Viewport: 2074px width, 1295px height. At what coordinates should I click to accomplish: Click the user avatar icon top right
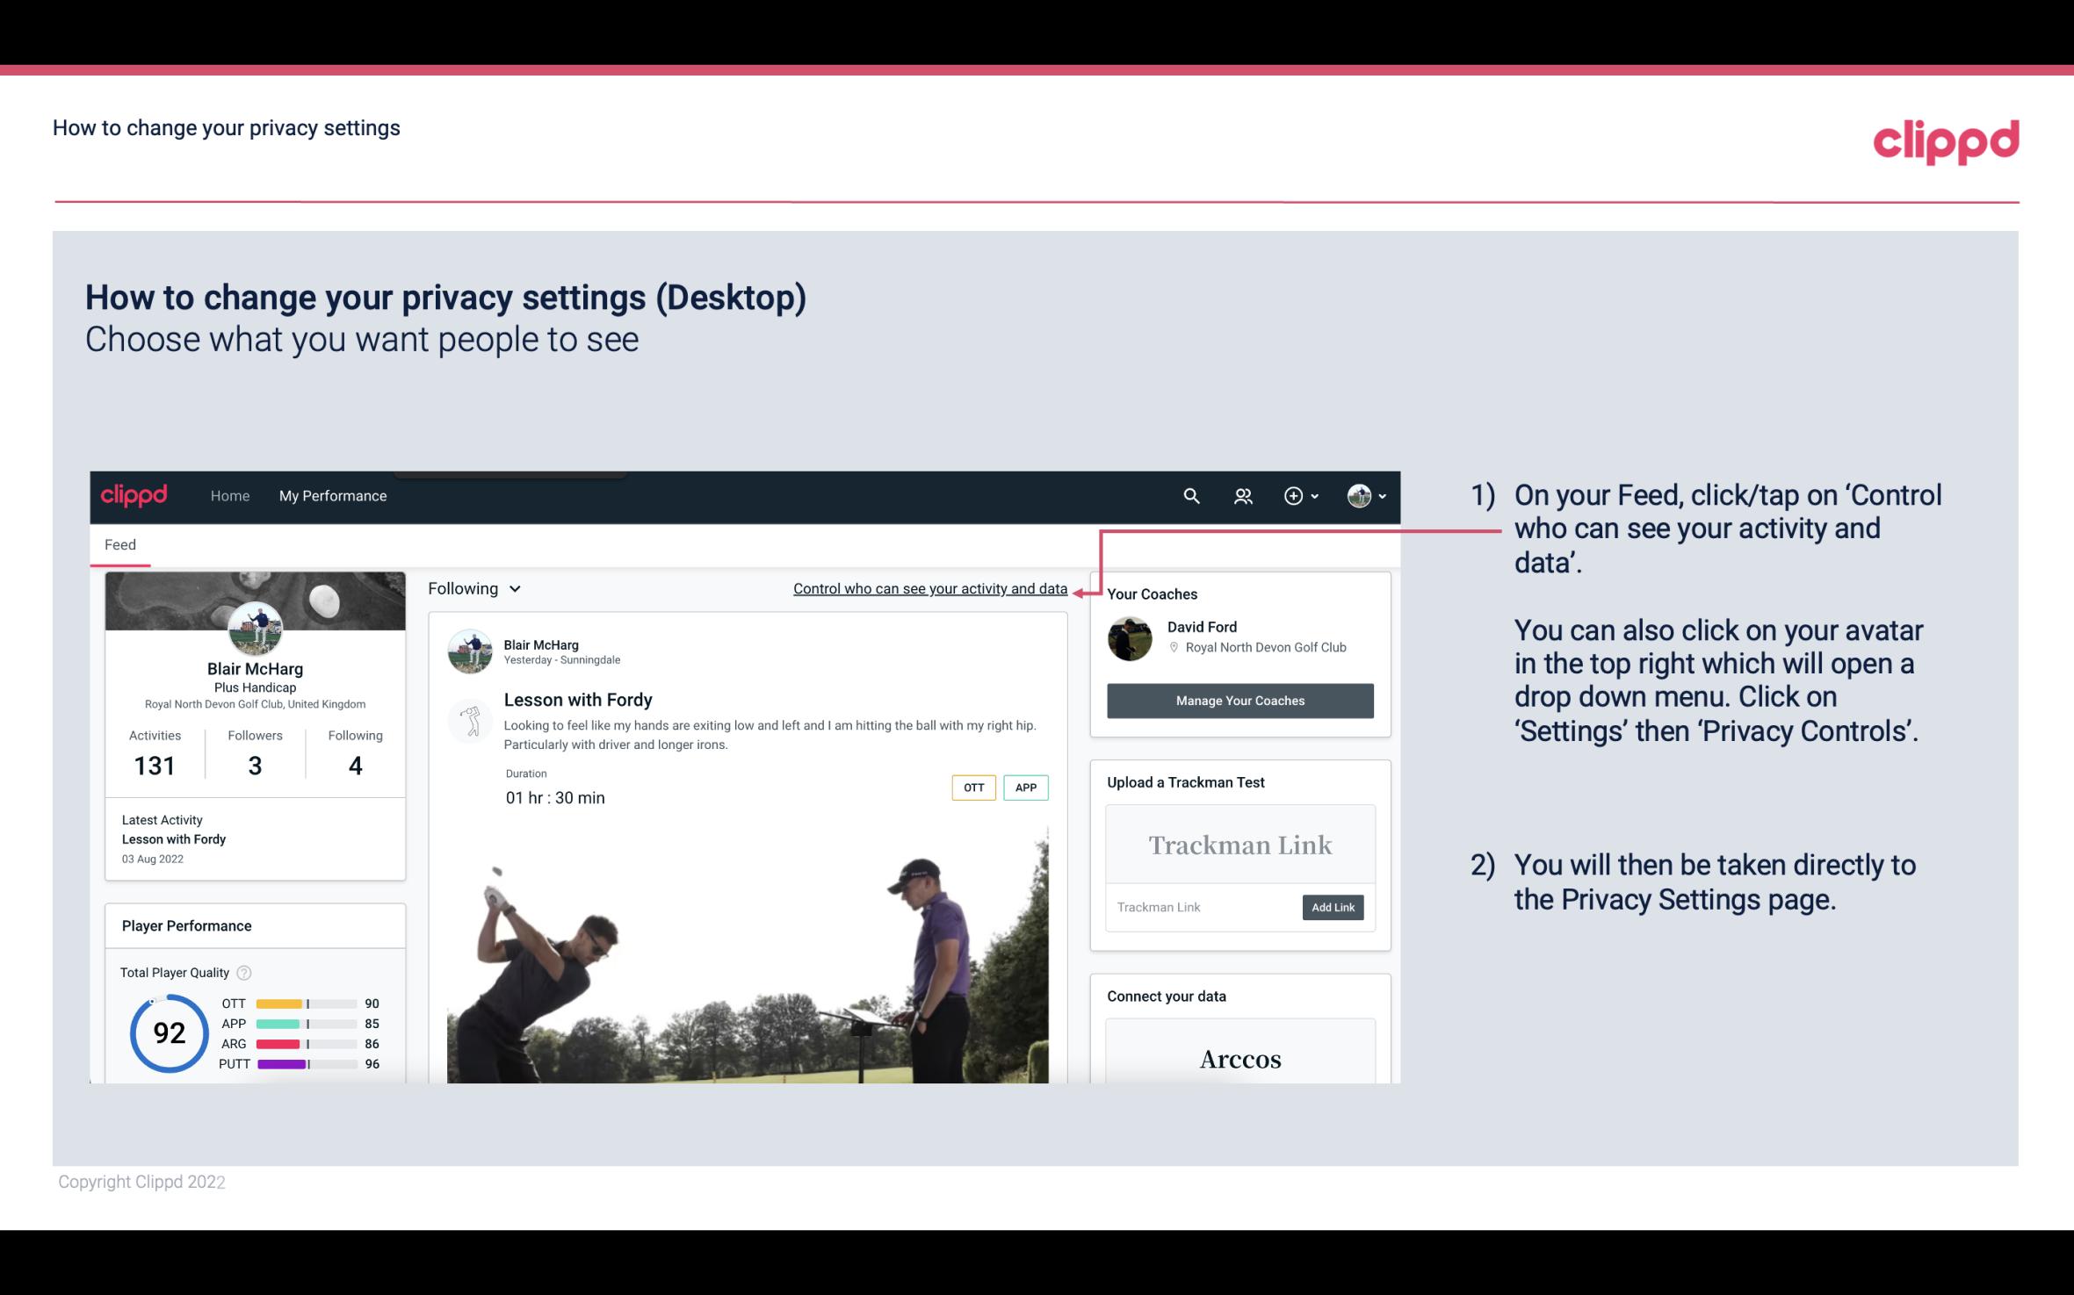tap(1359, 495)
